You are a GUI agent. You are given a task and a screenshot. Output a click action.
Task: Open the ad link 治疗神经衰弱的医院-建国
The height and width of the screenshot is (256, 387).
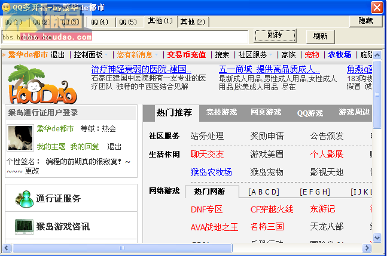[141, 69]
